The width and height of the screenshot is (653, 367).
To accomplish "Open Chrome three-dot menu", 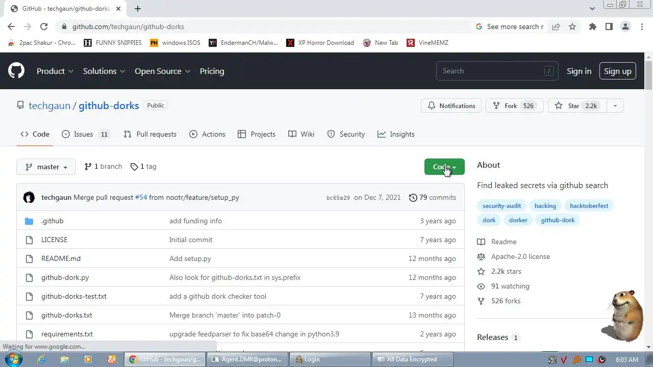I will point(641,27).
